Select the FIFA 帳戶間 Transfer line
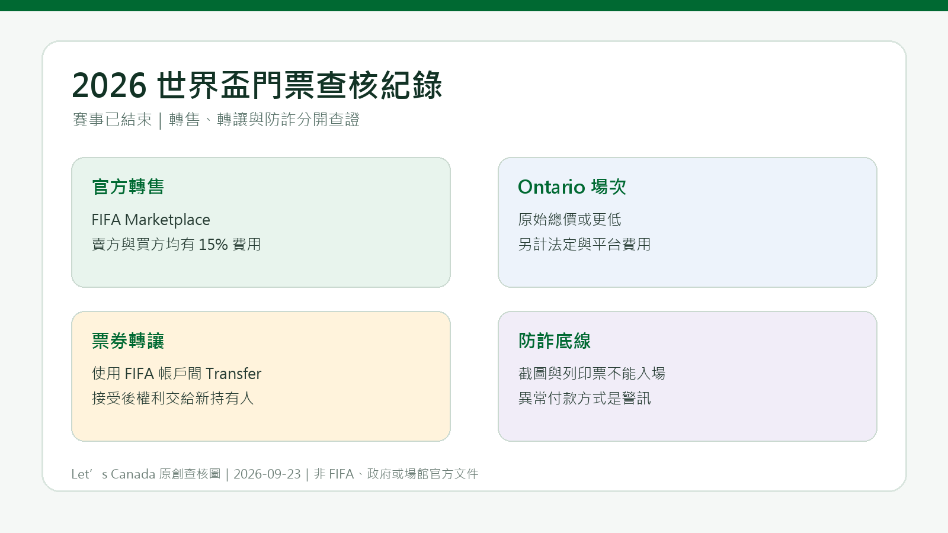The width and height of the screenshot is (948, 533). [177, 374]
